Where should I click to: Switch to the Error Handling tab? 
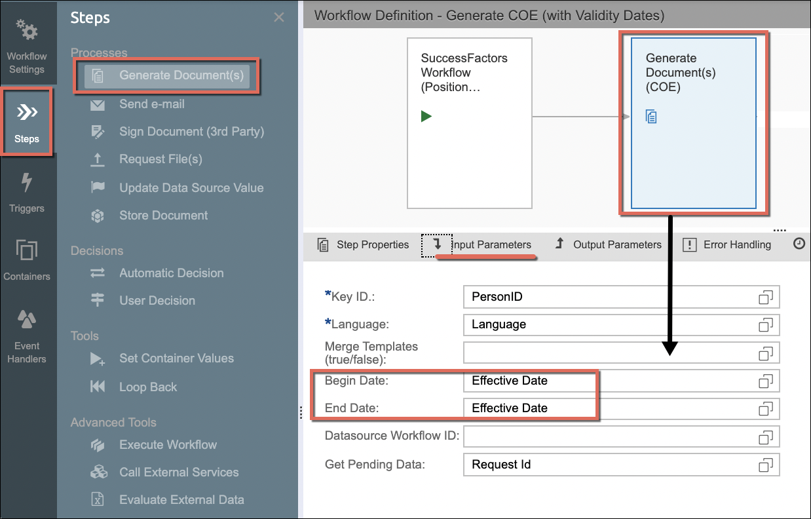coord(726,244)
